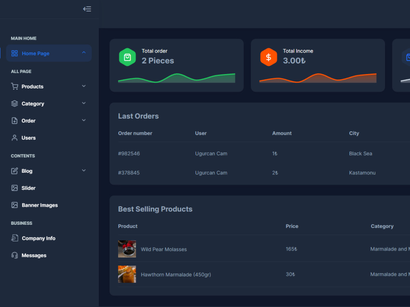This screenshot has height=307, width=410.
Task: Click the Product column header
Action: pos(128,226)
